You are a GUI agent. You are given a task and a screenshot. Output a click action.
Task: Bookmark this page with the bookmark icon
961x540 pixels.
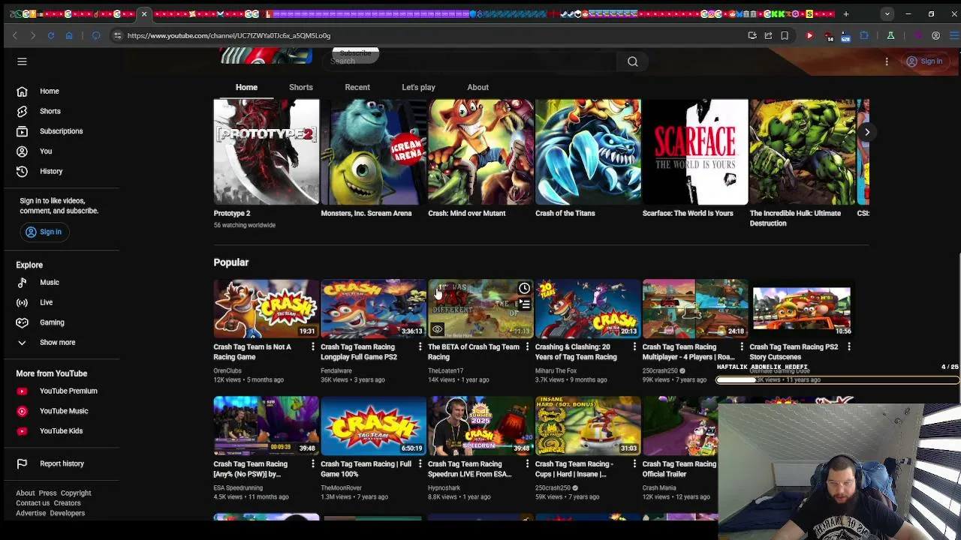(x=785, y=35)
